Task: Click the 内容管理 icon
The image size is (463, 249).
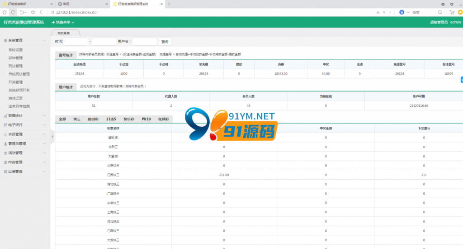Action: coord(5,163)
